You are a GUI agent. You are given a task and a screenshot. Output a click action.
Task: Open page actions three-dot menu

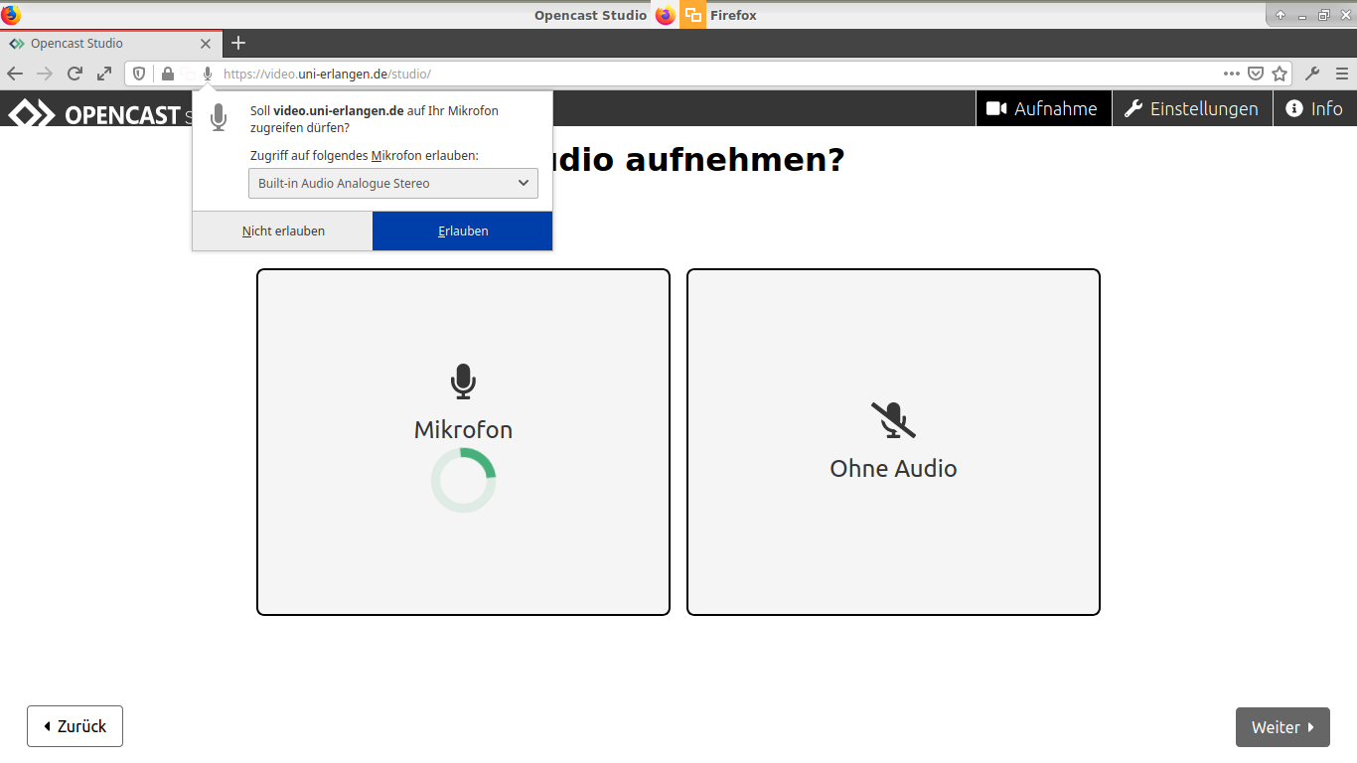(1232, 74)
